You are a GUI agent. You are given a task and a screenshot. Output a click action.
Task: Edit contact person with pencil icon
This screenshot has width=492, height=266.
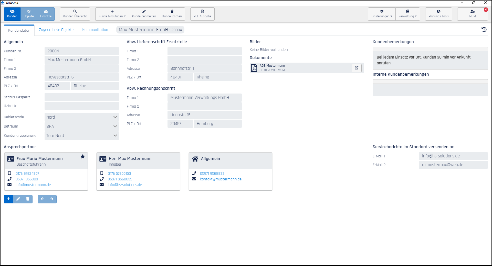pos(18,199)
